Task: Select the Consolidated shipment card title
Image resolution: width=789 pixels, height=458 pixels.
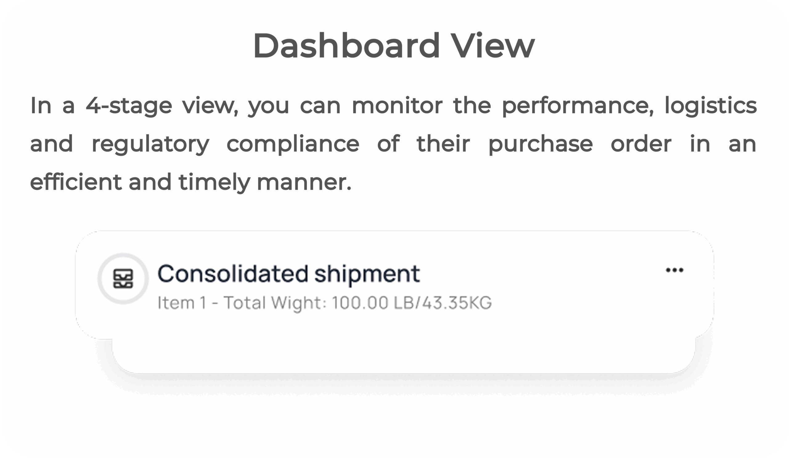Action: pos(288,274)
